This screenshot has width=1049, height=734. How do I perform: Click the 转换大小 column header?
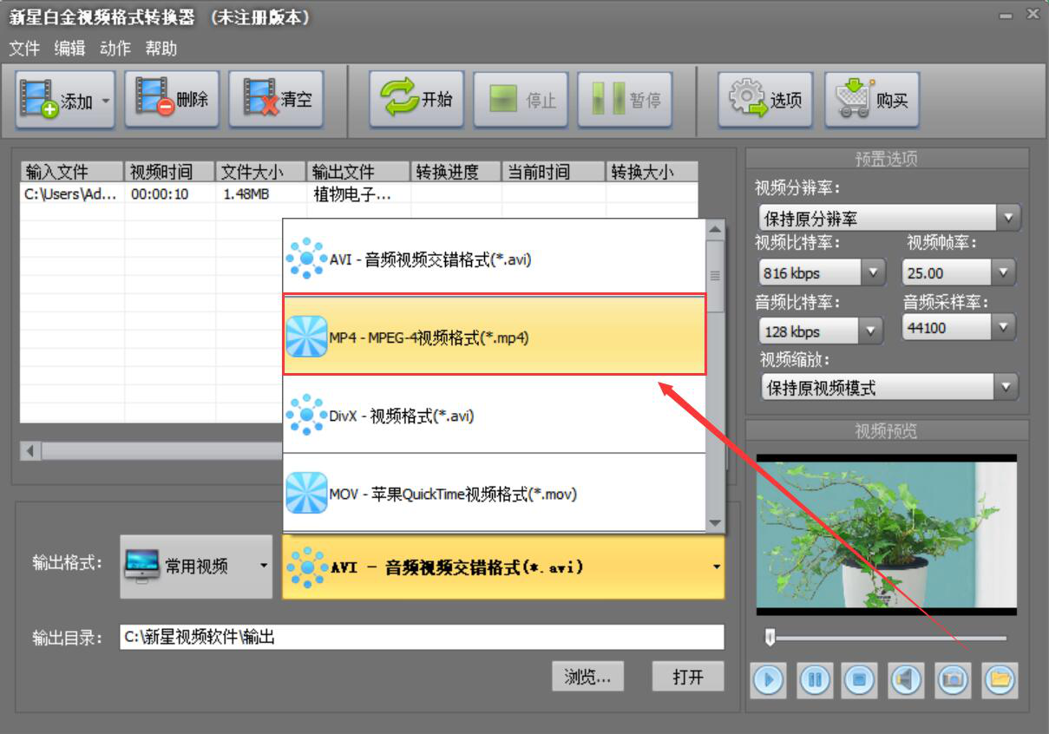(x=652, y=172)
